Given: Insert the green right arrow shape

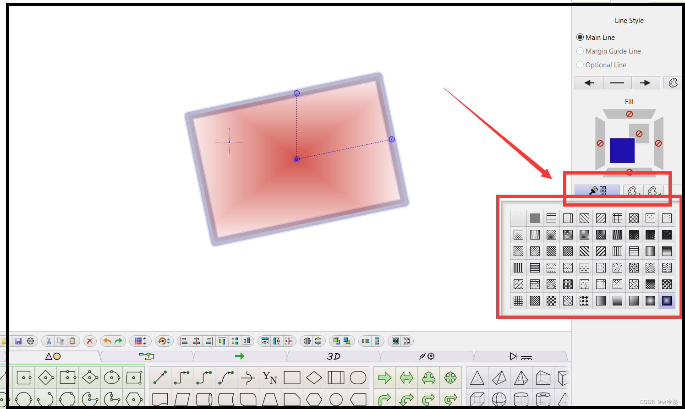Looking at the screenshot, I should 384,378.
